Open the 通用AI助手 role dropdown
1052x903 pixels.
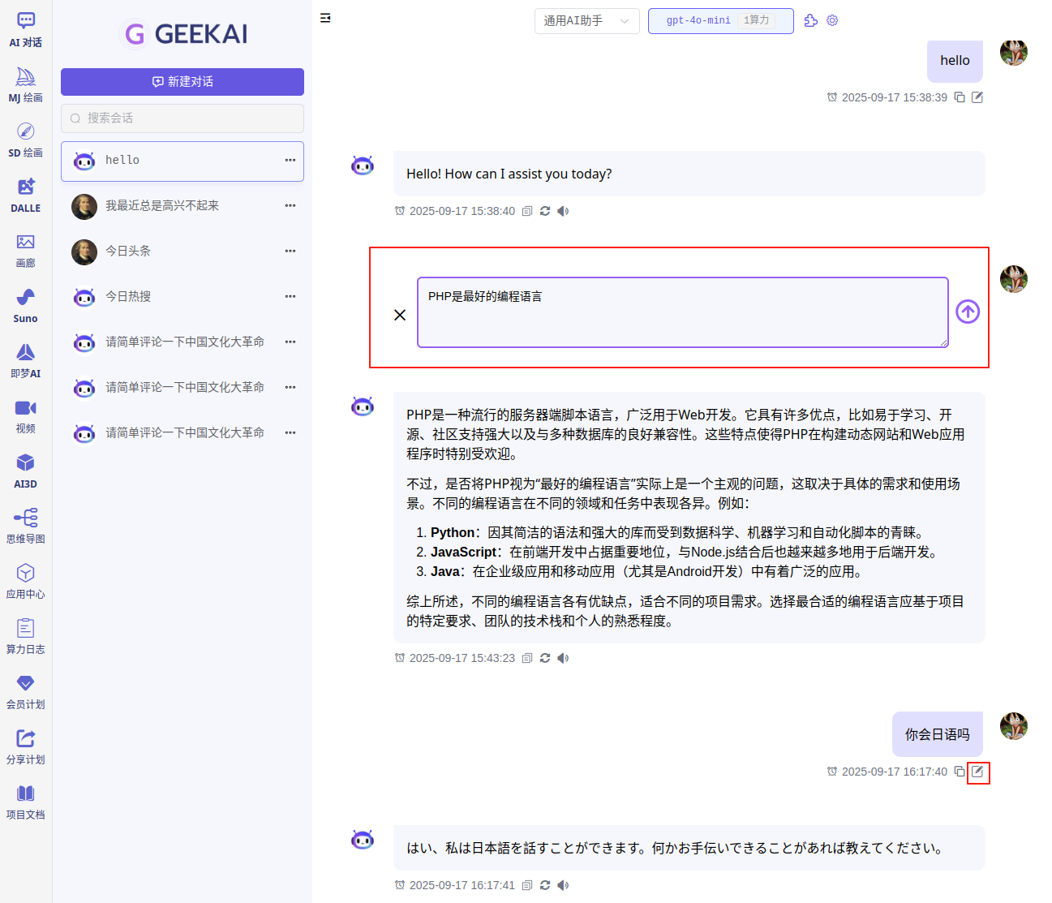click(x=586, y=21)
